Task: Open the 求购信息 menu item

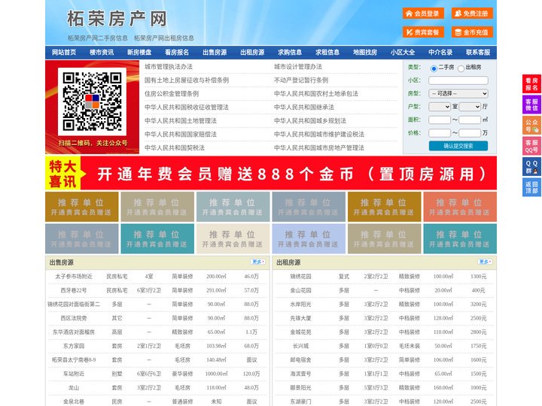Action: click(290, 53)
